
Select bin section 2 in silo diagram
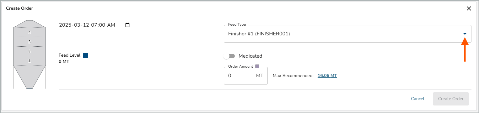pyautogui.click(x=30, y=51)
